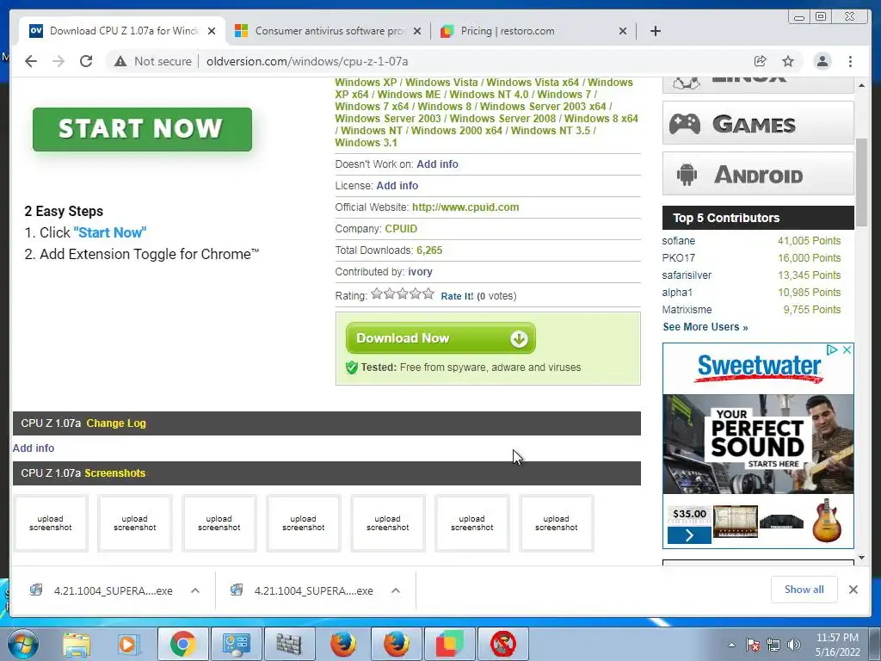Screen dimensions: 881x661
Task: Click Show all downloads button
Action: (x=804, y=590)
